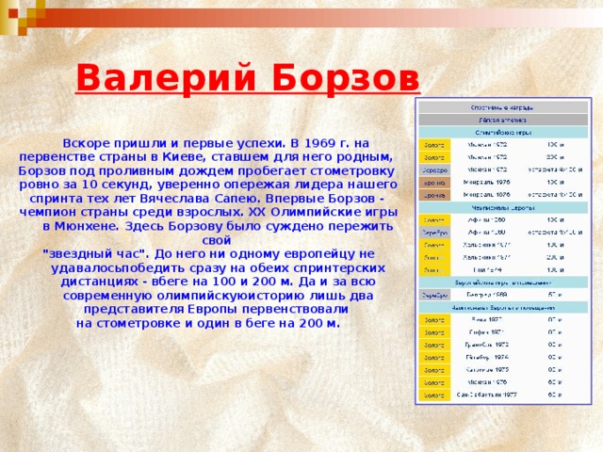This screenshot has width=603, height=452.
Task: Open the sports awards table image
Action: coord(503,251)
